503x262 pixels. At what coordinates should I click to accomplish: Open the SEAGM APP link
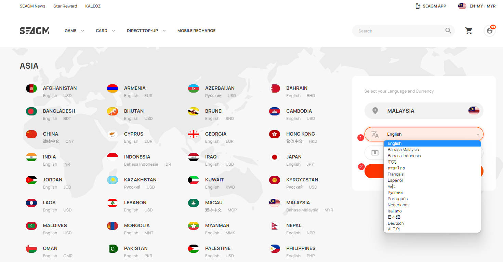(431, 6)
